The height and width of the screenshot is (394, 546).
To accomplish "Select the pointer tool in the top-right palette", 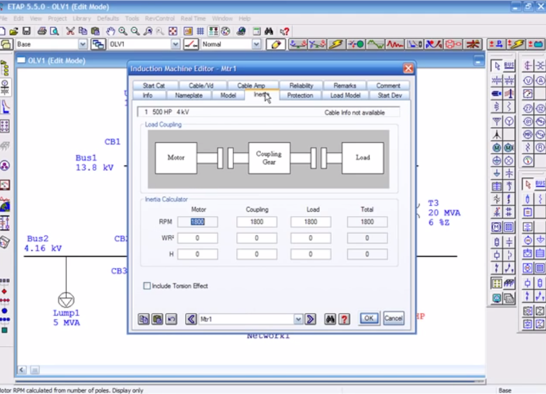I will [x=497, y=65].
